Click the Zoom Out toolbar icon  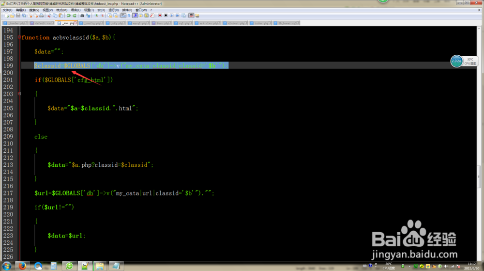[x=102, y=16]
